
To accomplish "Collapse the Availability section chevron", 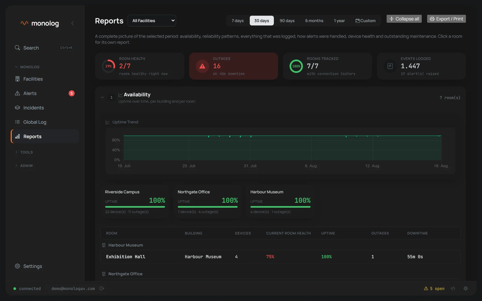I will coord(102,97).
